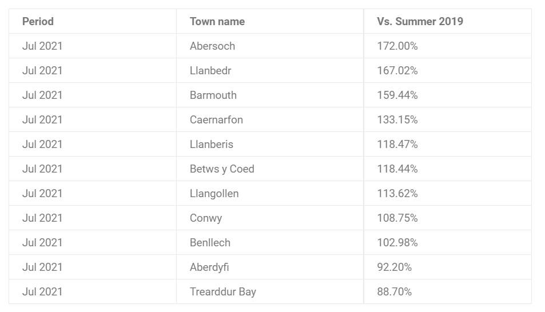This screenshot has height=312, width=545.
Task: Click the 133.15% value cell
Action: pos(448,119)
